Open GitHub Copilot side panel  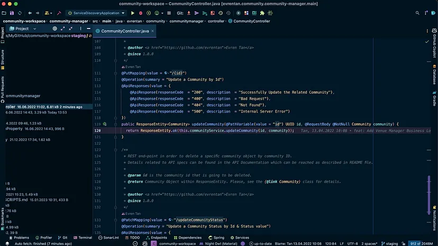(434, 43)
